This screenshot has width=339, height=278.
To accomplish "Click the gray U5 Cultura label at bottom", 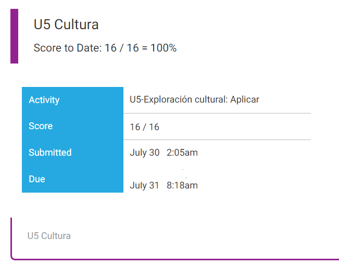I will 49,236.
